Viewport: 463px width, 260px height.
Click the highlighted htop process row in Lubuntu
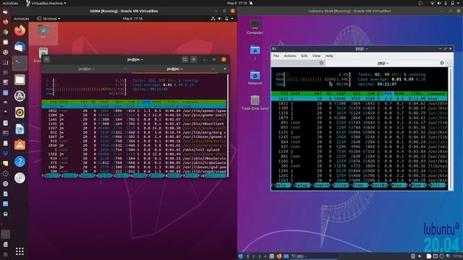pyautogui.click(x=360, y=98)
